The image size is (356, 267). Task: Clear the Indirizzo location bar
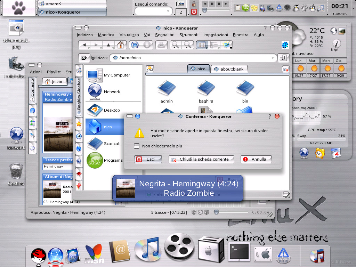click(84, 58)
